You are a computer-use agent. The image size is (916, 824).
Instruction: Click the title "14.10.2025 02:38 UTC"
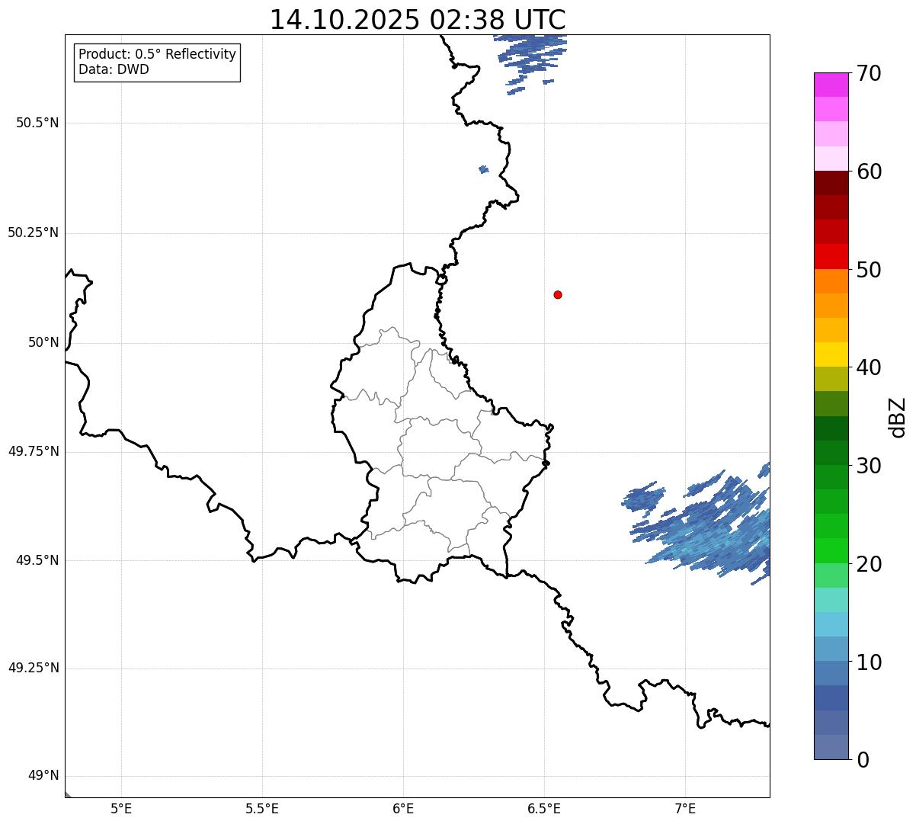418,20
